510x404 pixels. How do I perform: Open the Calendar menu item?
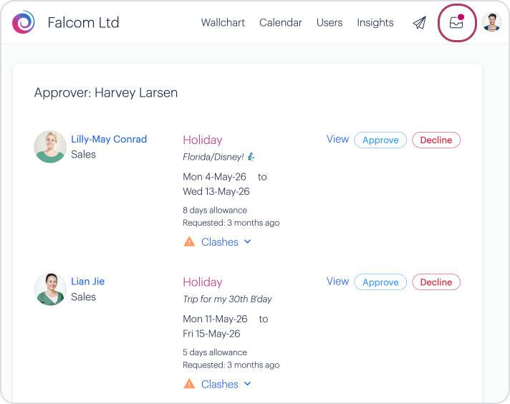click(281, 23)
